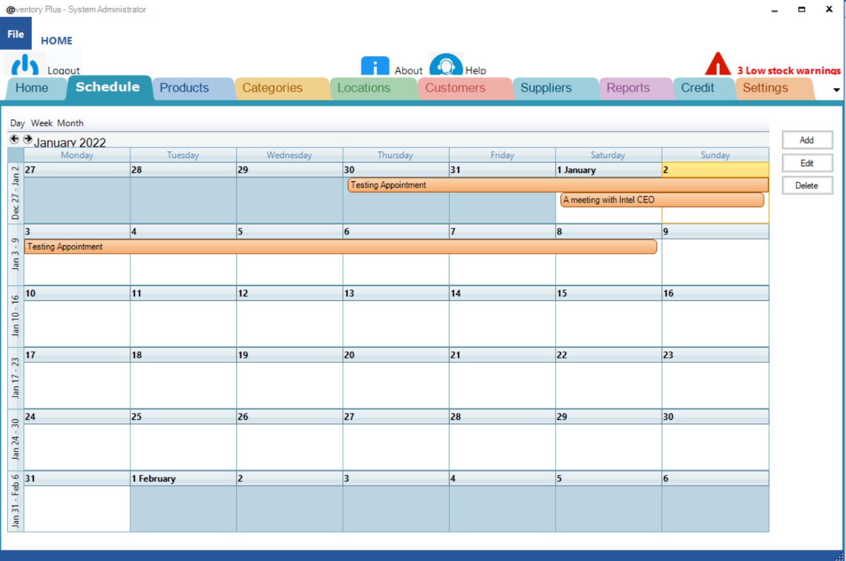This screenshot has height=561, width=846.
Task: Select the Schedule tab
Action: [x=107, y=87]
